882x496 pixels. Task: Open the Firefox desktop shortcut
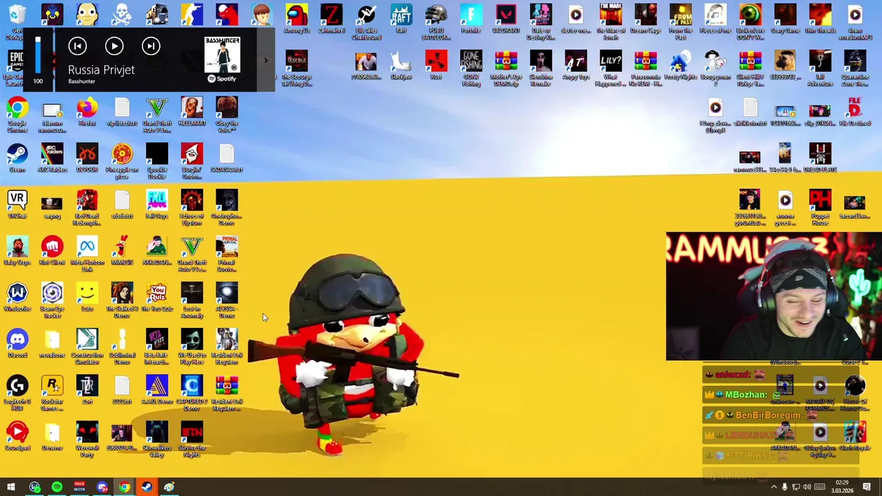tap(87, 113)
